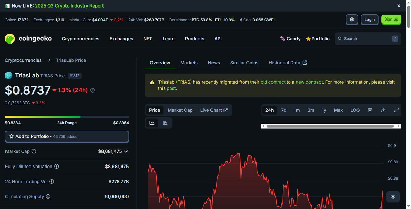
Task: Open the old contract link
Action: point(273,82)
